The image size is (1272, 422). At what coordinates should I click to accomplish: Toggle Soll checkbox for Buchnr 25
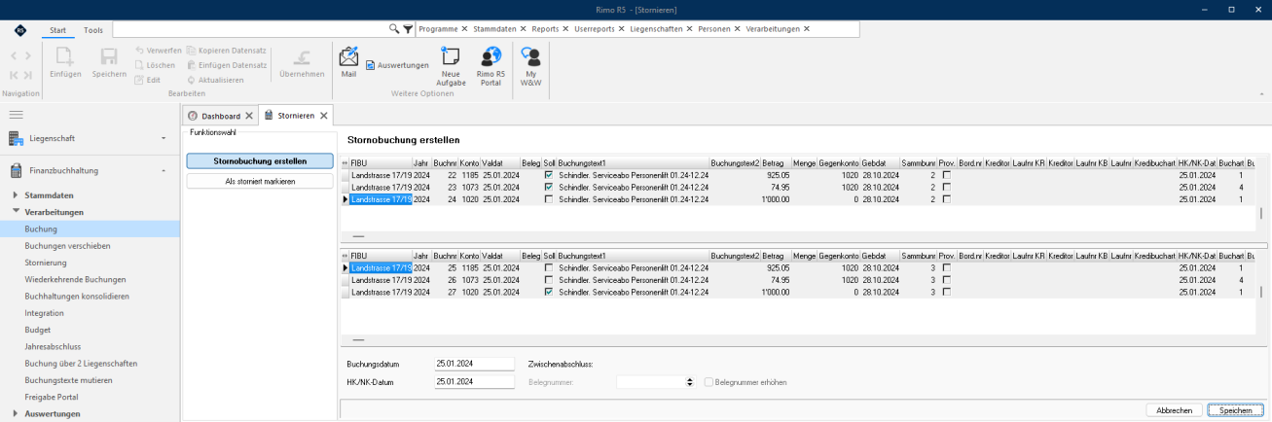click(x=549, y=267)
